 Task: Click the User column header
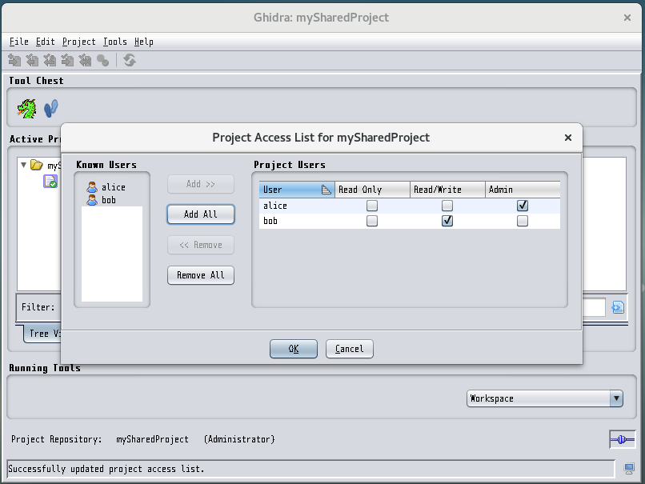[x=297, y=190]
